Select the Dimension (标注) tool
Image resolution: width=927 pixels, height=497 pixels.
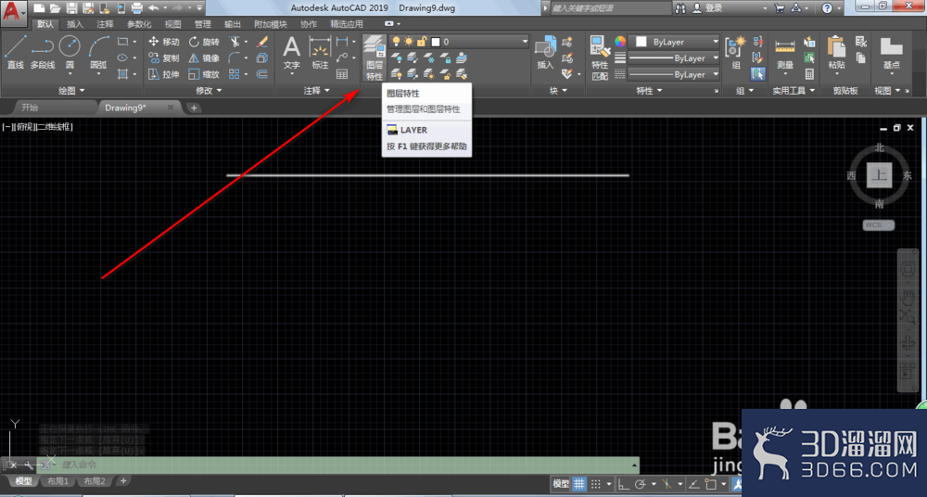pos(320,53)
